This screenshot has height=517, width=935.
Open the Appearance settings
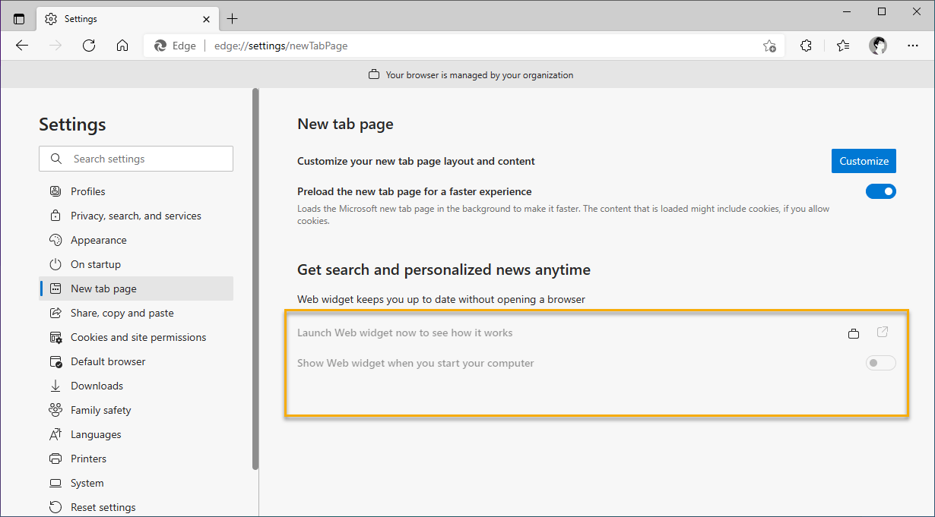tap(99, 239)
